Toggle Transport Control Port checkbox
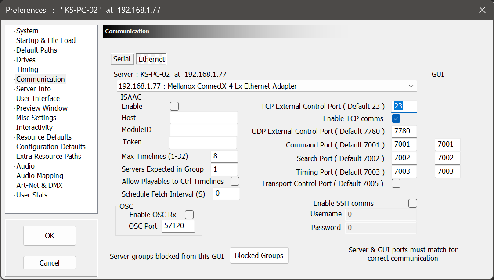The height and width of the screenshot is (280, 494). coord(396,183)
